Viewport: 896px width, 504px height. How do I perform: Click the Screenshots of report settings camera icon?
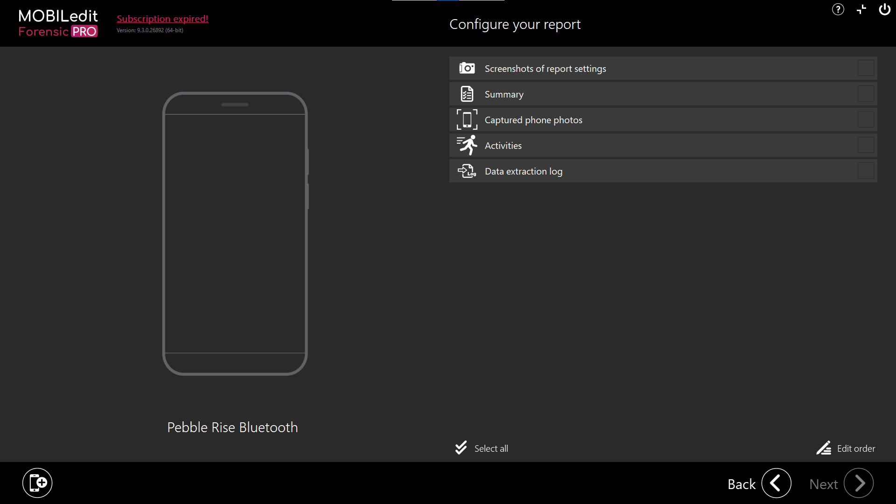[x=467, y=69]
